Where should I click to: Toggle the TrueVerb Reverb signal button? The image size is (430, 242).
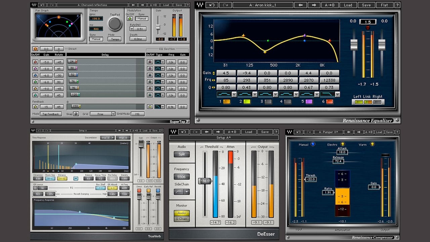pyautogui.click(x=158, y=191)
